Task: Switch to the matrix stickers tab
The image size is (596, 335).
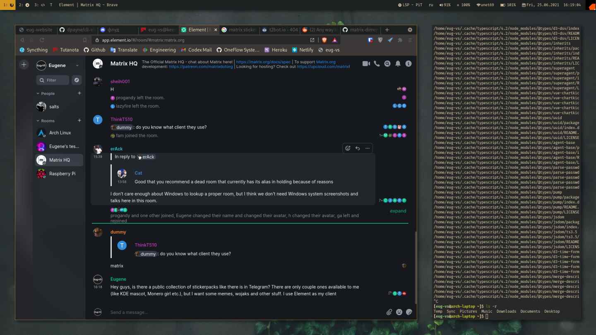Action: point(239,29)
